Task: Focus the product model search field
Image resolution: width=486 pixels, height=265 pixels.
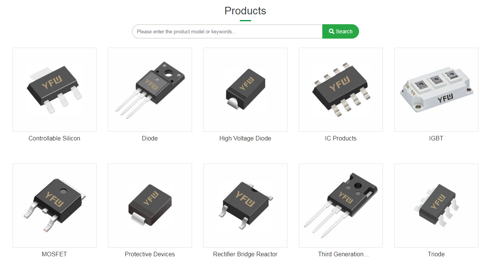Action: click(227, 31)
